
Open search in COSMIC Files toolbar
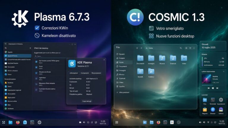click(x=181, y=48)
